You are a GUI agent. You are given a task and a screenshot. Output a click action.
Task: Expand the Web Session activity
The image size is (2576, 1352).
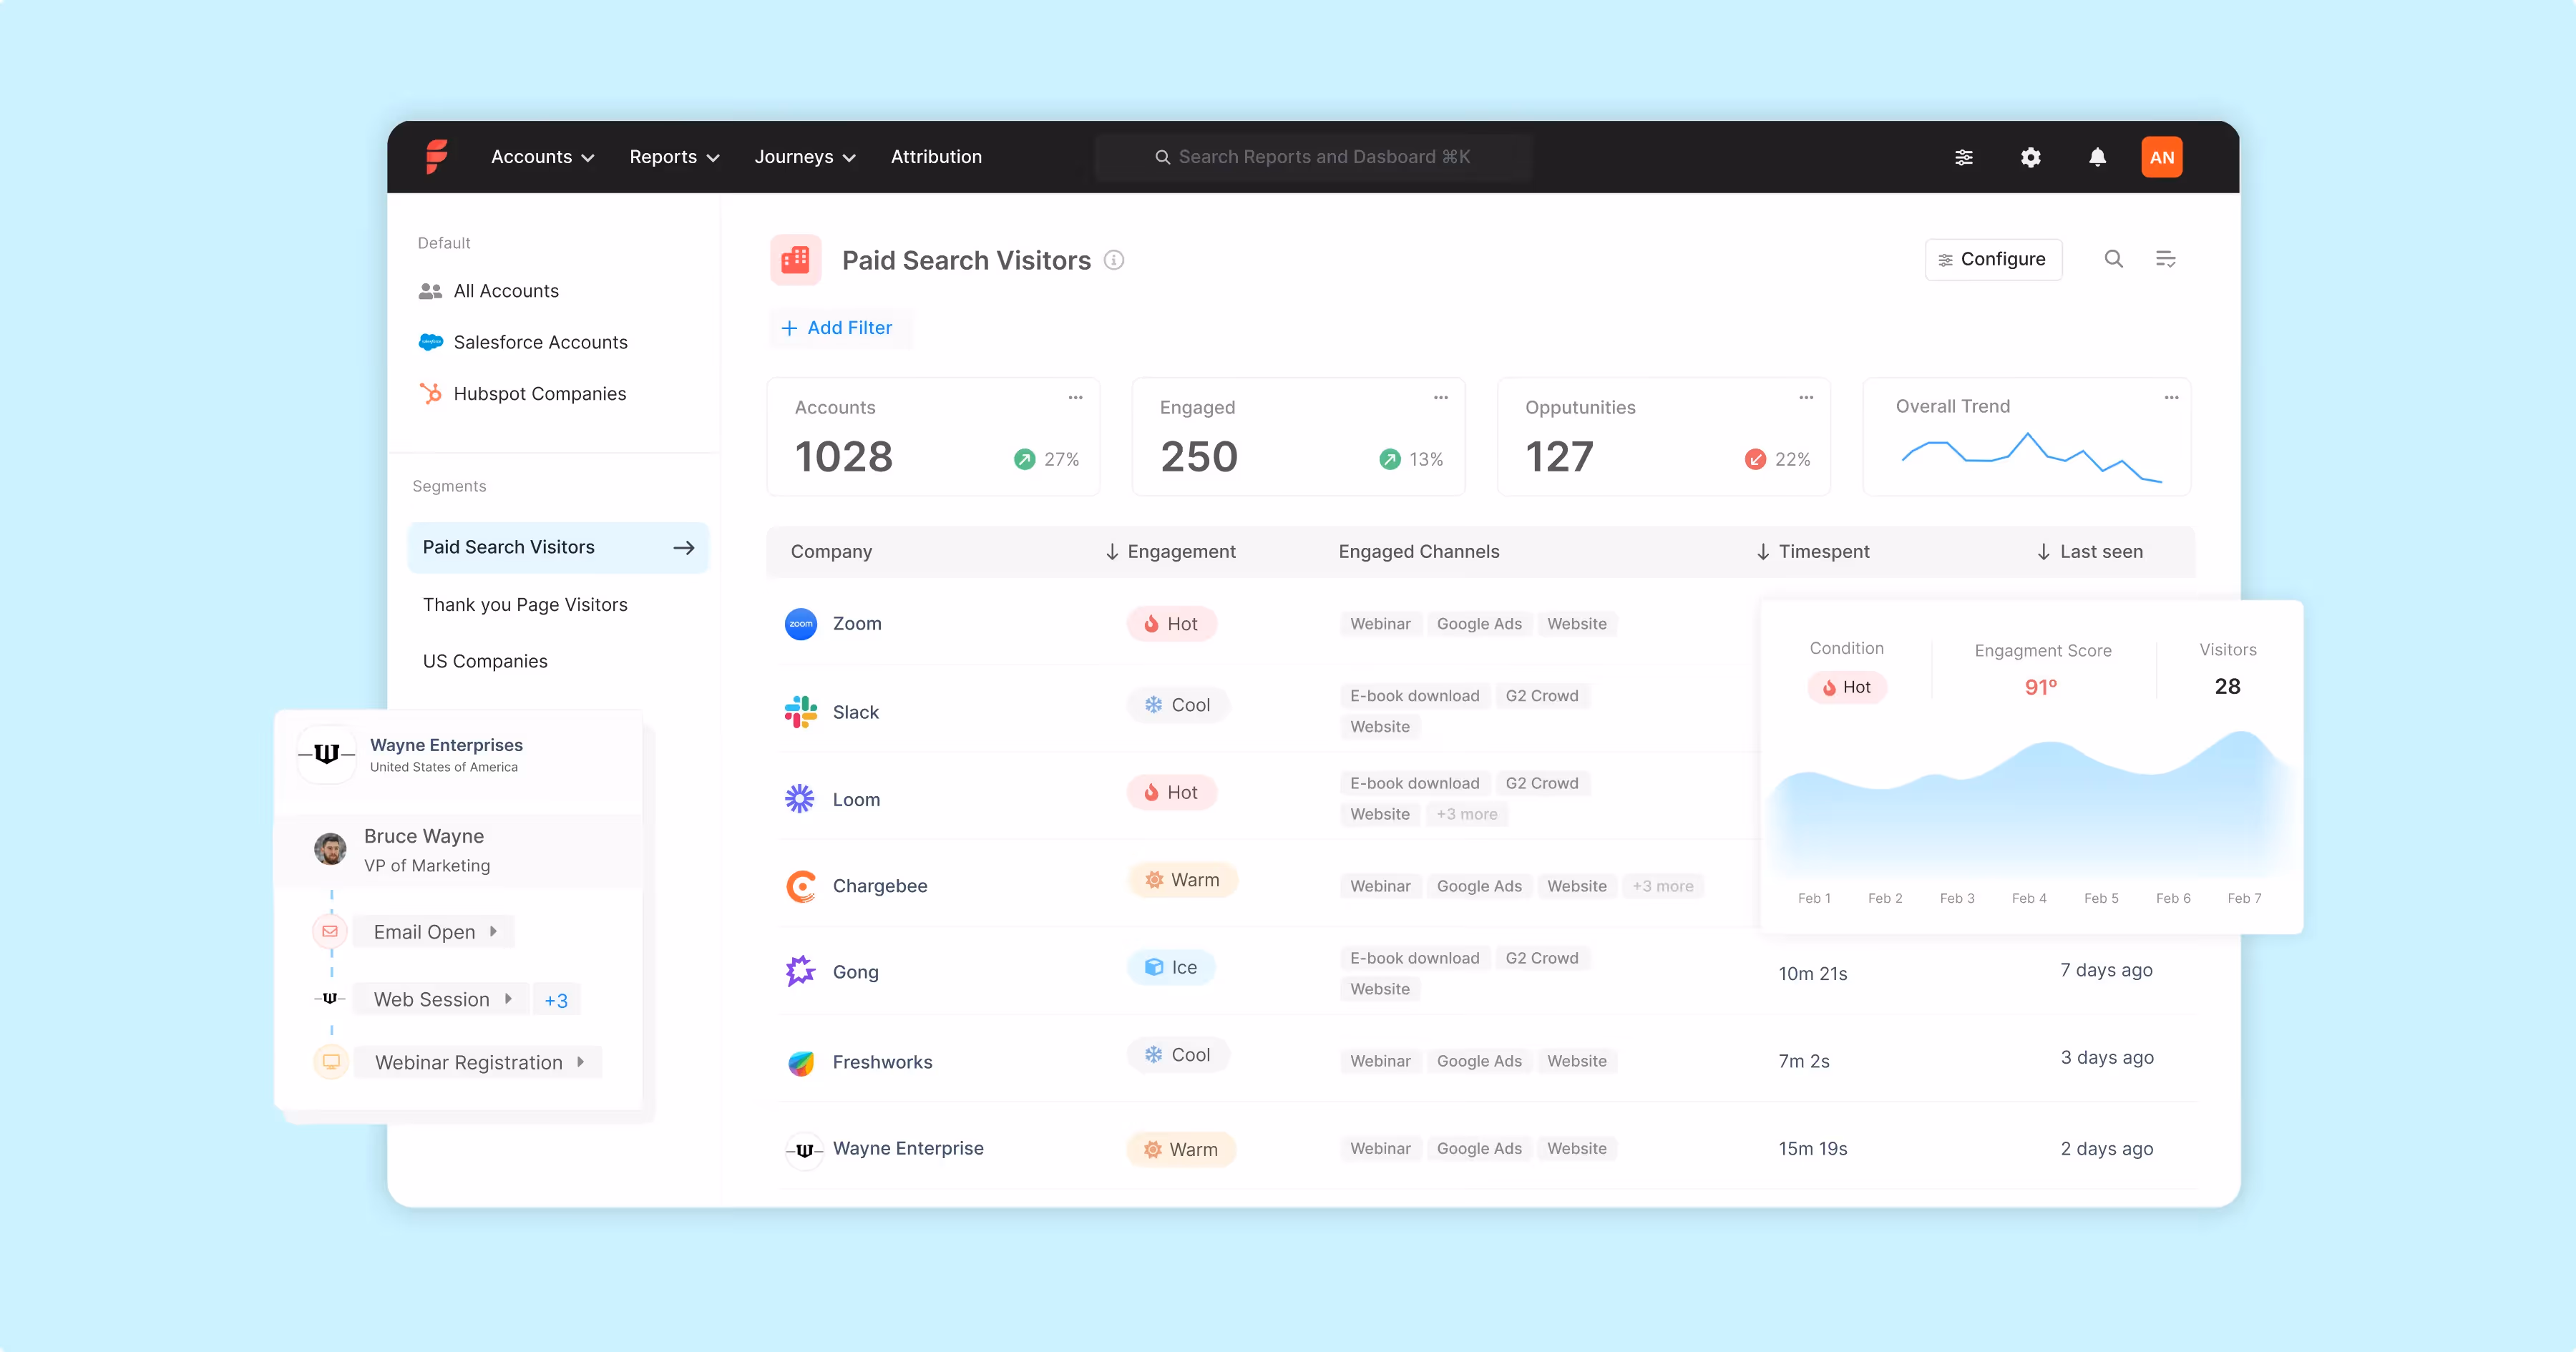pos(442,998)
